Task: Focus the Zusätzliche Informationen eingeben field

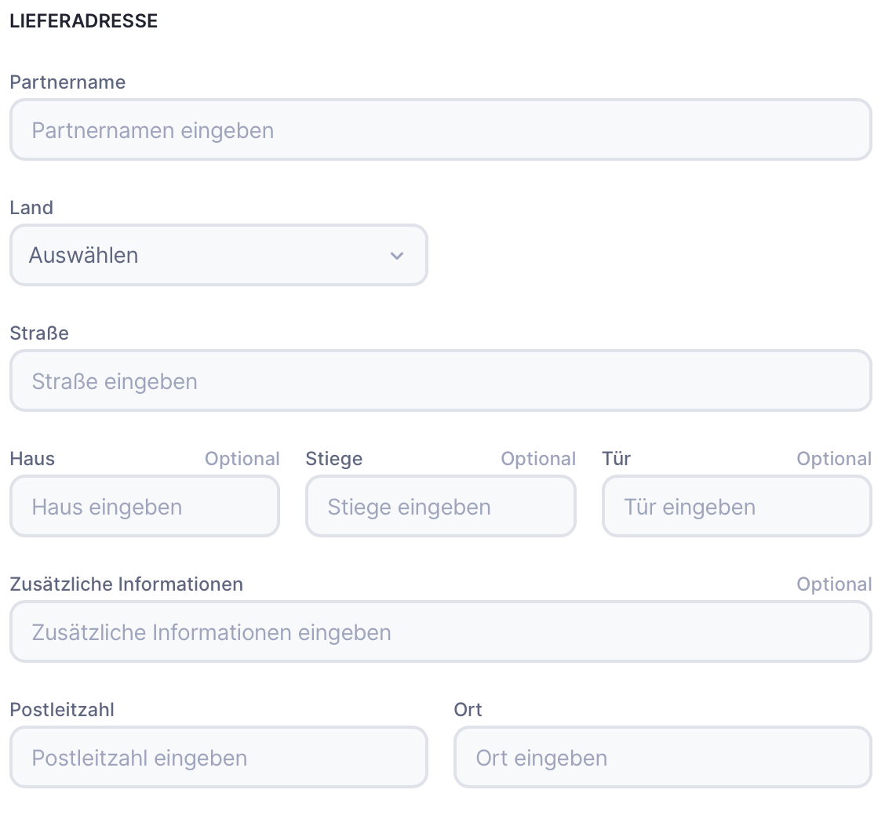Action: point(440,632)
